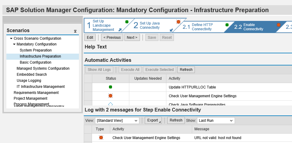Select row selector for Update HTTPURLLOC Table

pyautogui.click(x=88, y=87)
